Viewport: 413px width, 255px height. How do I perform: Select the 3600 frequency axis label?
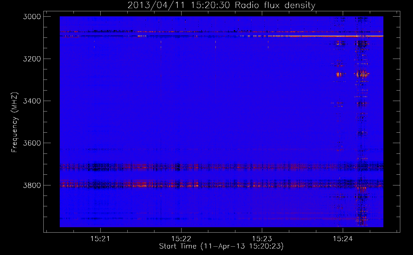click(x=32, y=143)
